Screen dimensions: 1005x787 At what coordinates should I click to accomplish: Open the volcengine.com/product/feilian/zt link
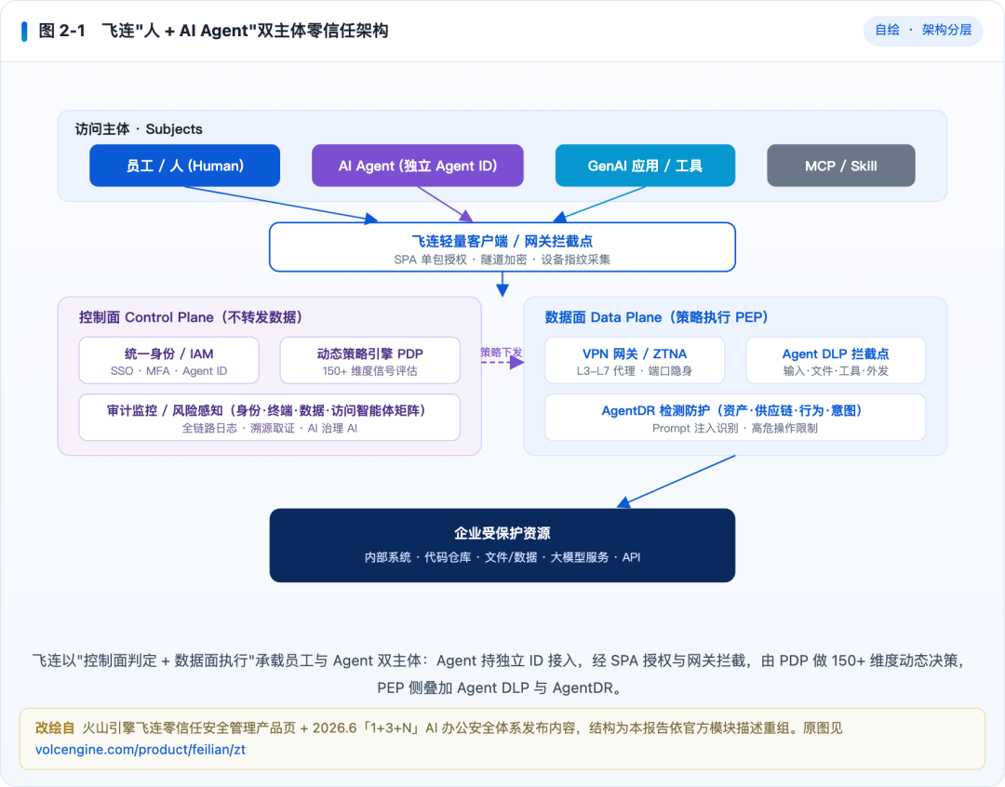pyautogui.click(x=141, y=749)
